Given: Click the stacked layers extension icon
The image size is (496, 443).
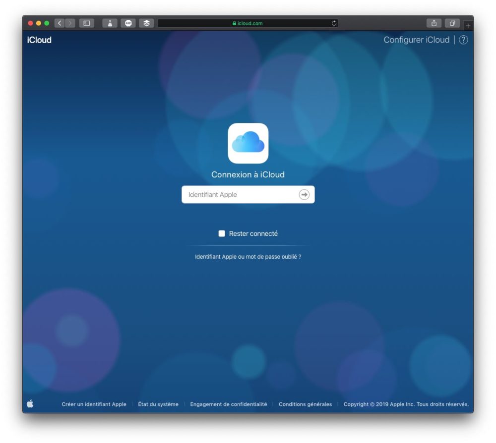Looking at the screenshot, I should (146, 23).
